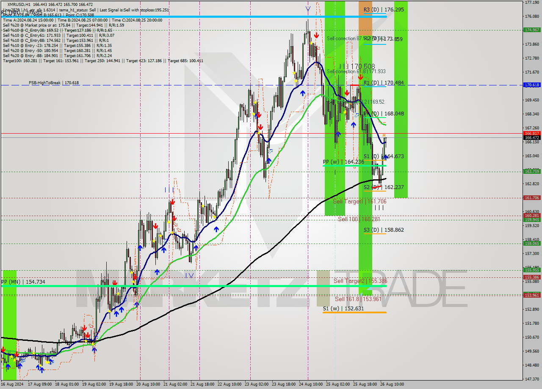Select the Sell Target1 | 161.706 label
This screenshot has height=389, width=542.
coord(359,202)
